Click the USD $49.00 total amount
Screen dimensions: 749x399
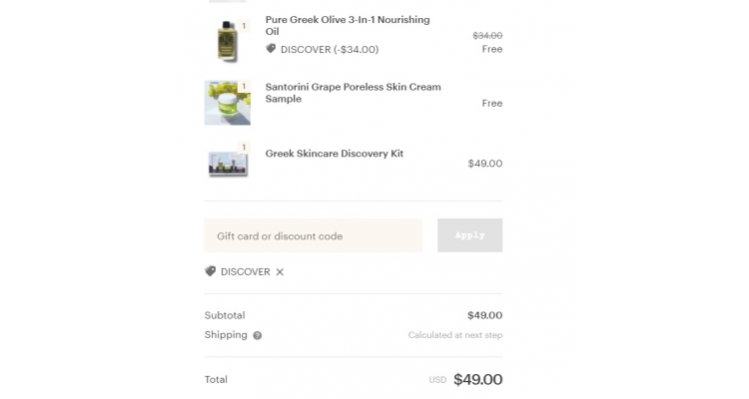click(x=465, y=379)
